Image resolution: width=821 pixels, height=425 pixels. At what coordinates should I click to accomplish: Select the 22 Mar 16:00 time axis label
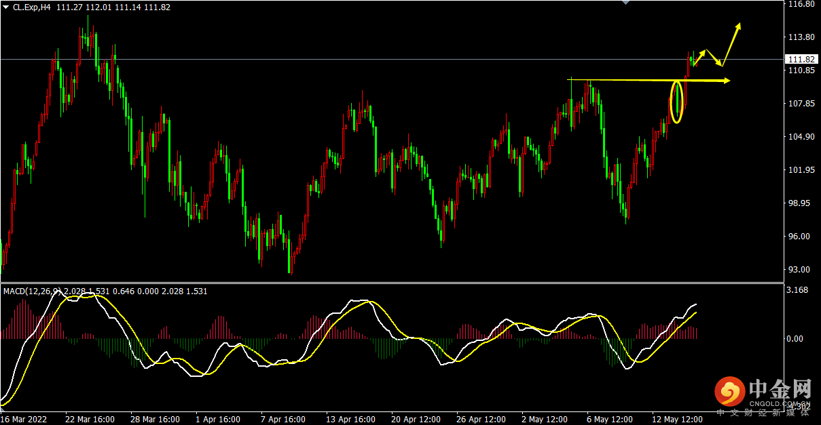pyautogui.click(x=90, y=420)
